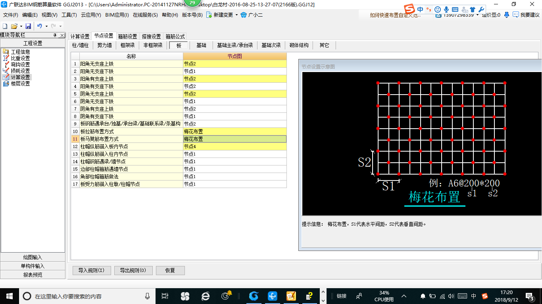Viewport: 542px width, 304px height.
Task: Select 损耗设置 in navigation tree
Action: [20, 71]
